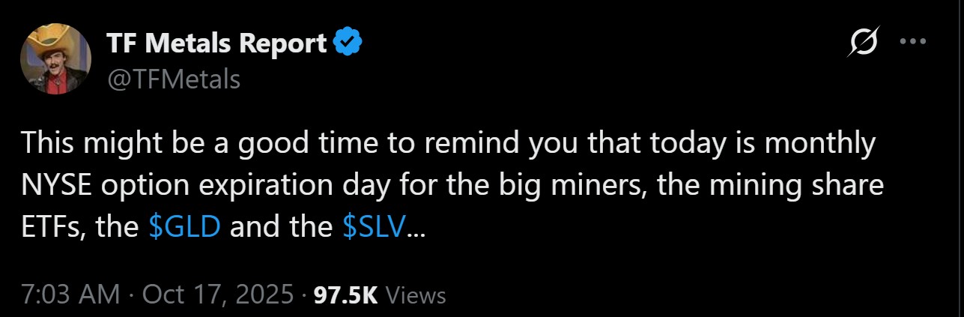The image size is (964, 317).
Task: Click the words "option expiration" in the post
Action: point(211,186)
